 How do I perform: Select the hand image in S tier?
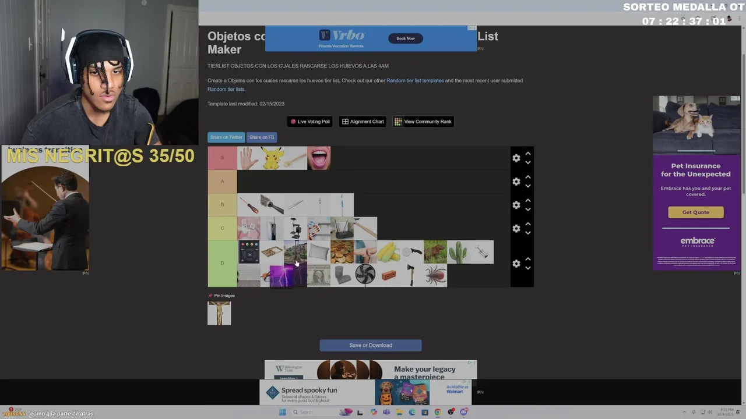(x=249, y=158)
